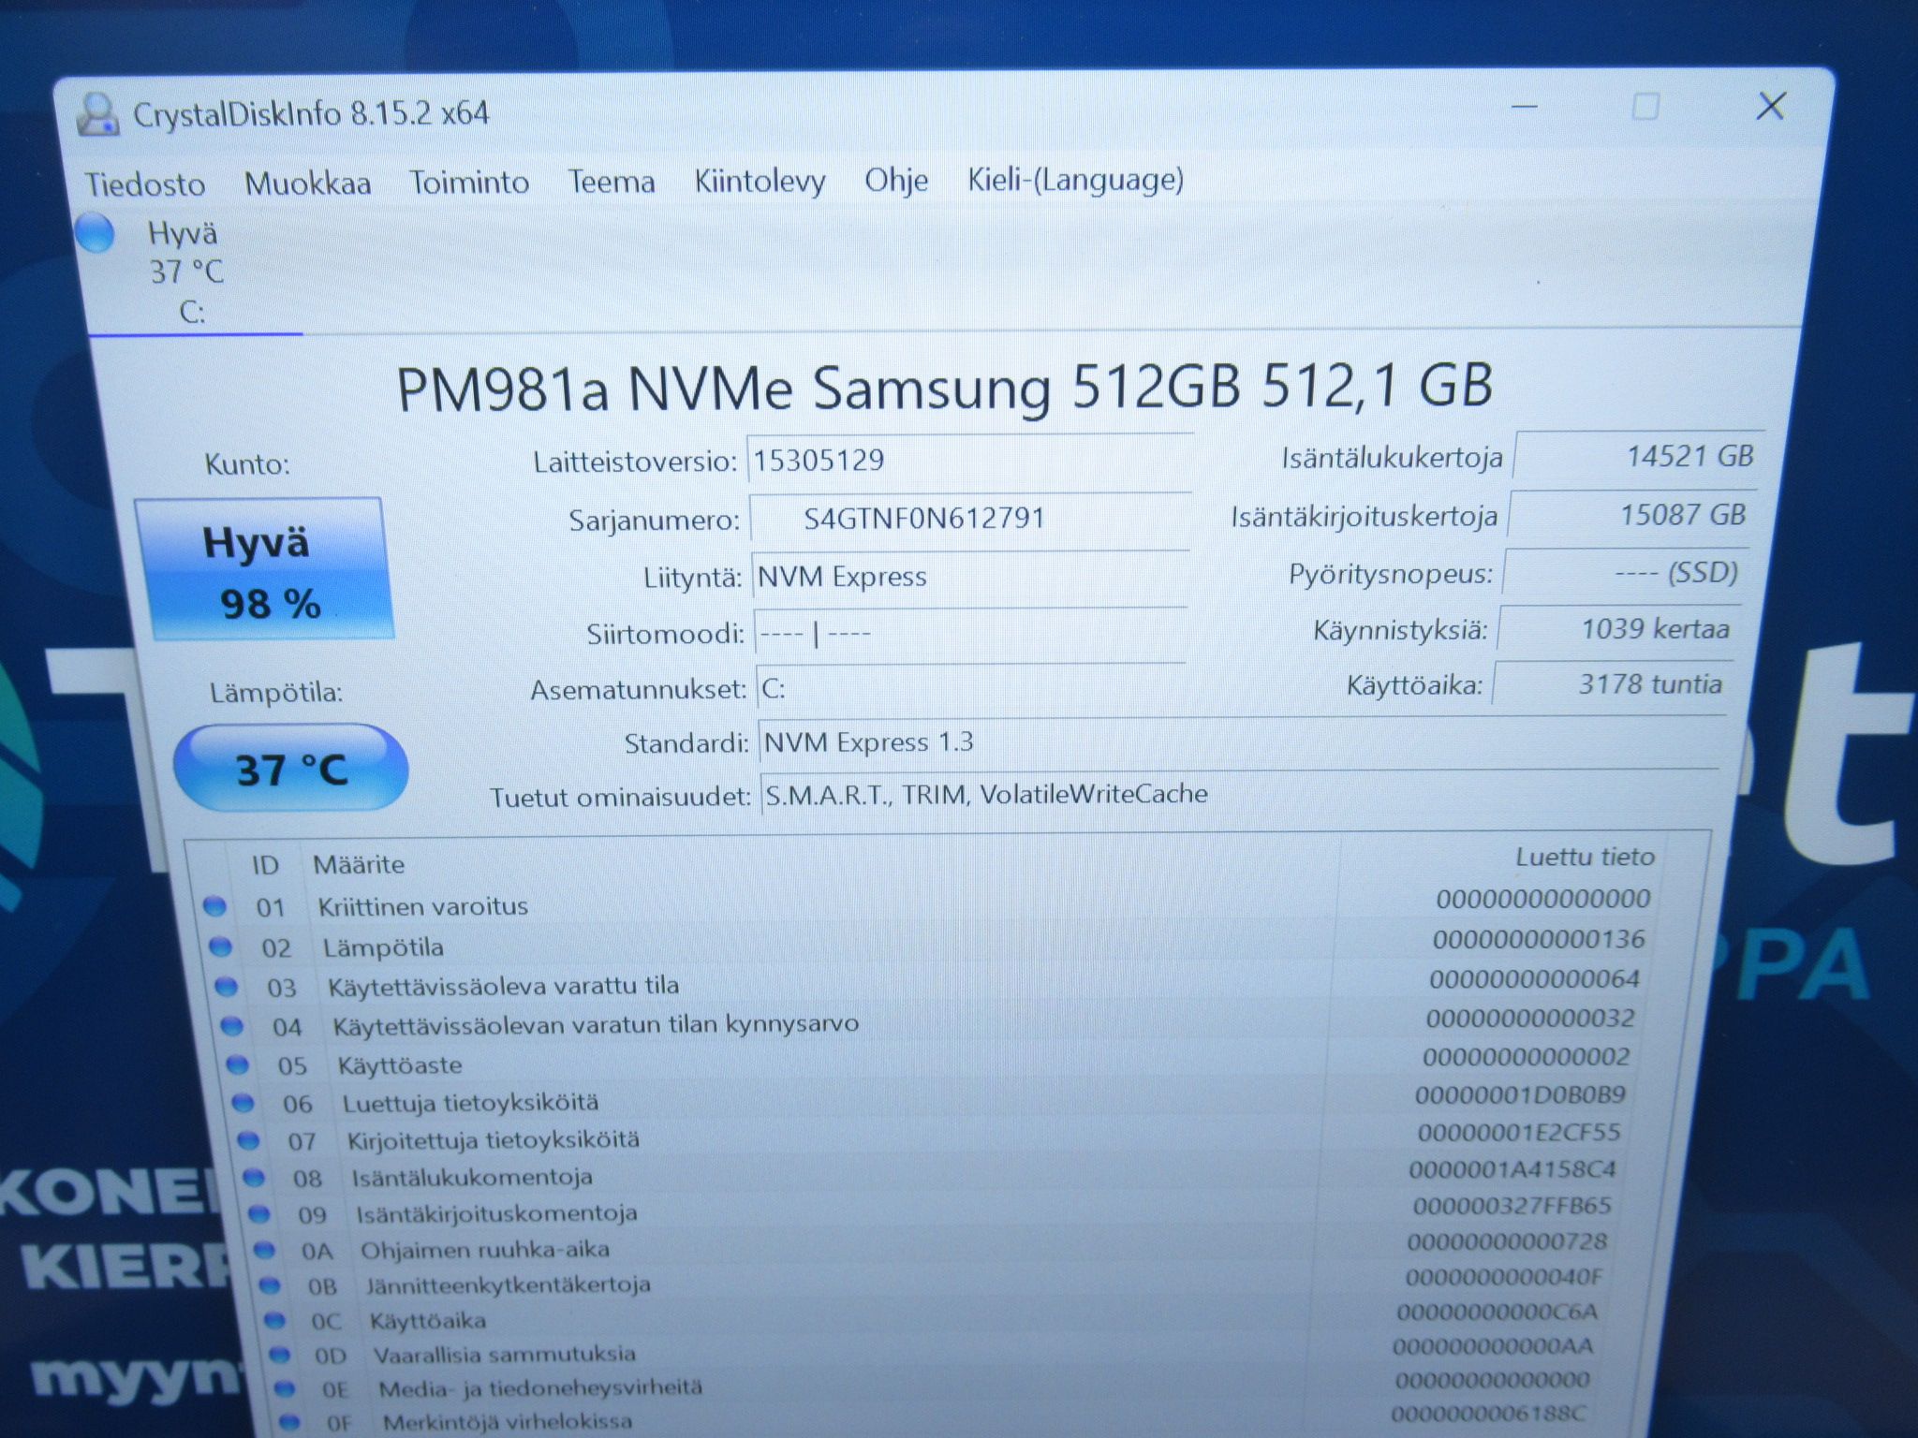The width and height of the screenshot is (1918, 1438).
Task: Click status dot for row 06 Luettuja tietoyksiköitä
Action: [x=243, y=1103]
